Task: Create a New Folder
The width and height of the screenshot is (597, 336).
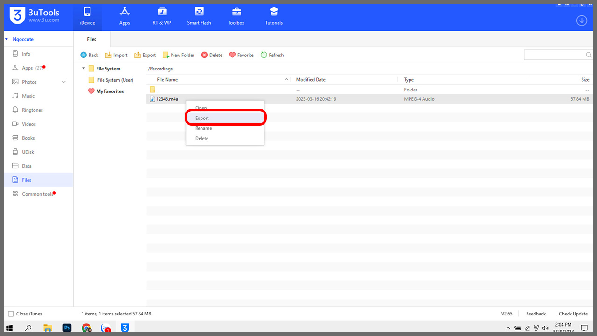Action: (x=179, y=55)
